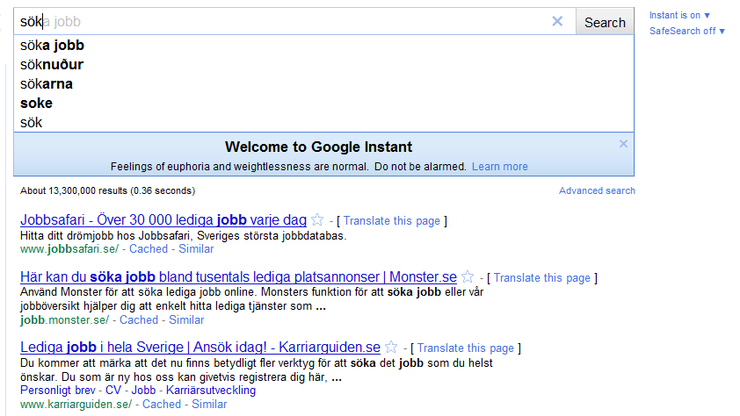Screen dimensions: 740x416
Task: Open Similar pages for jobbsafari.se
Action: tap(196, 248)
